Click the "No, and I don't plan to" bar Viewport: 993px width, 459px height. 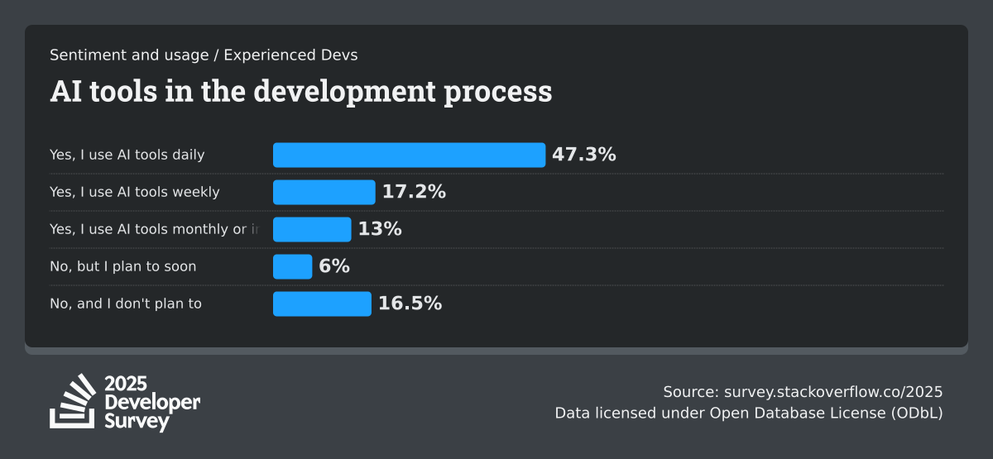[322, 304]
